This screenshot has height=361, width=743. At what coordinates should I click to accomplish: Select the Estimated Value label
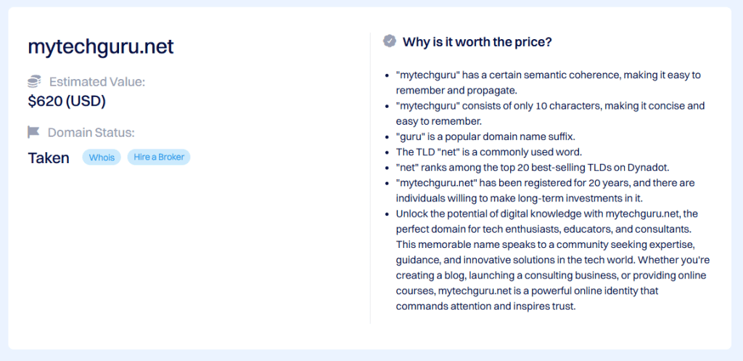click(x=97, y=82)
